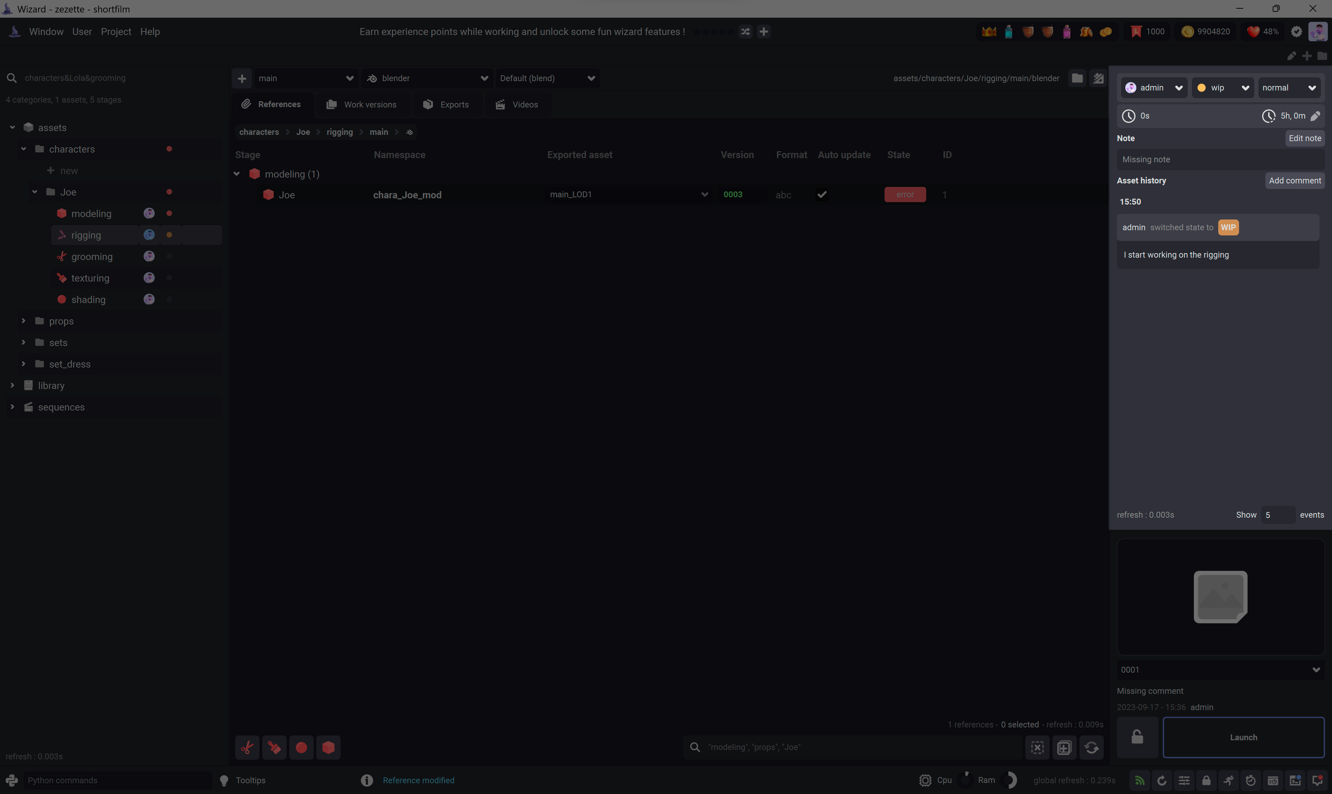The height and width of the screenshot is (794, 1332).
Task: Toggle the Tooltips lightbulb option
Action: [x=224, y=780]
